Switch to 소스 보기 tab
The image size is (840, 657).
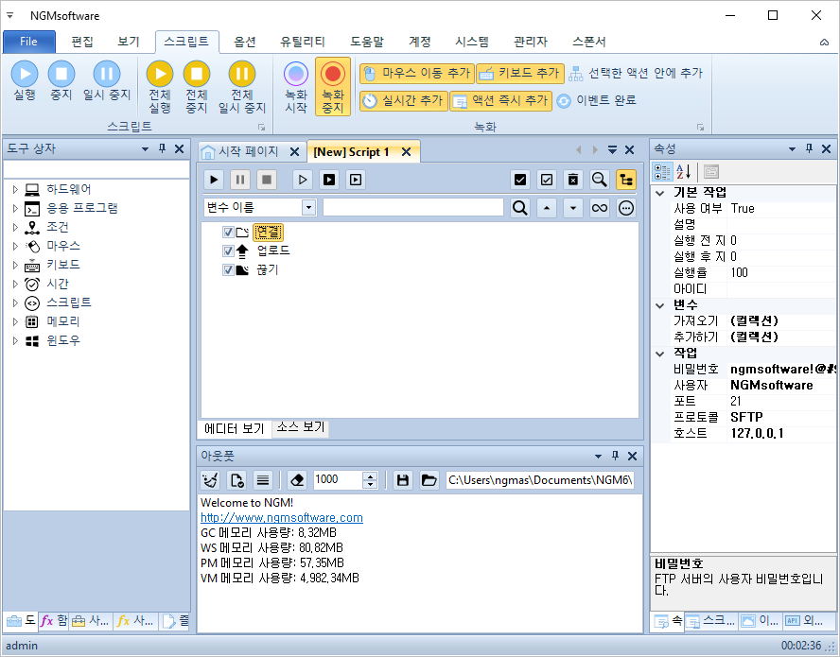coord(301,427)
